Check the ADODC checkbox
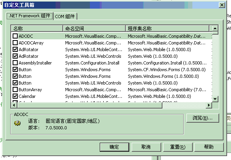231x160 pixels. [x=15, y=36]
